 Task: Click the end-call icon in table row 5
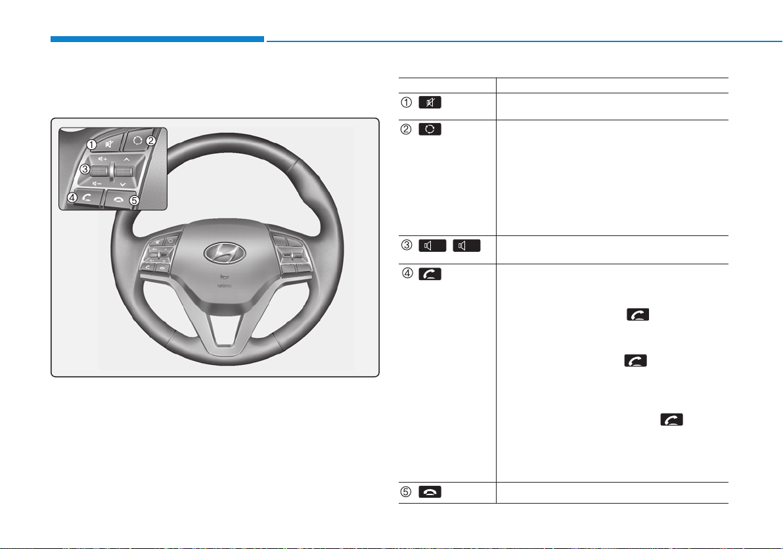(430, 492)
